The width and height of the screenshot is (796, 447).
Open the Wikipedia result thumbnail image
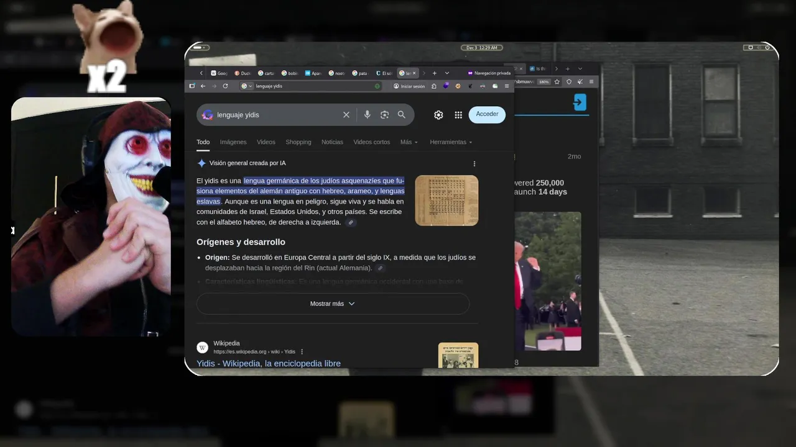458,355
